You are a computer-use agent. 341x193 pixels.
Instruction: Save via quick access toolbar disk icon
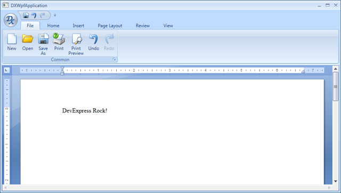tap(26, 15)
